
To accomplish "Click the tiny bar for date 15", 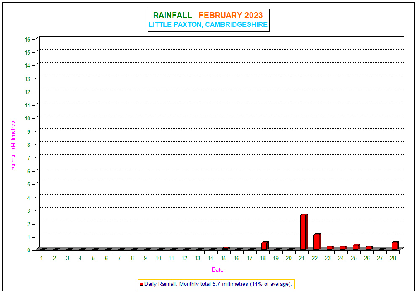I will (226, 249).
